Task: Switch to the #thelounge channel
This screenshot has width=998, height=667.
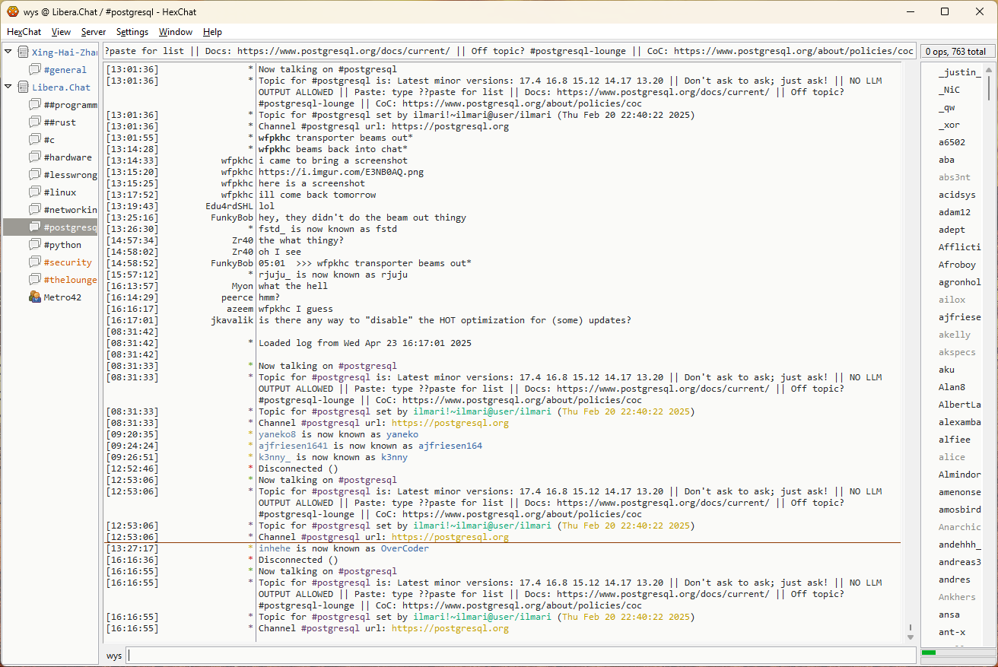Action: pyautogui.click(x=70, y=280)
